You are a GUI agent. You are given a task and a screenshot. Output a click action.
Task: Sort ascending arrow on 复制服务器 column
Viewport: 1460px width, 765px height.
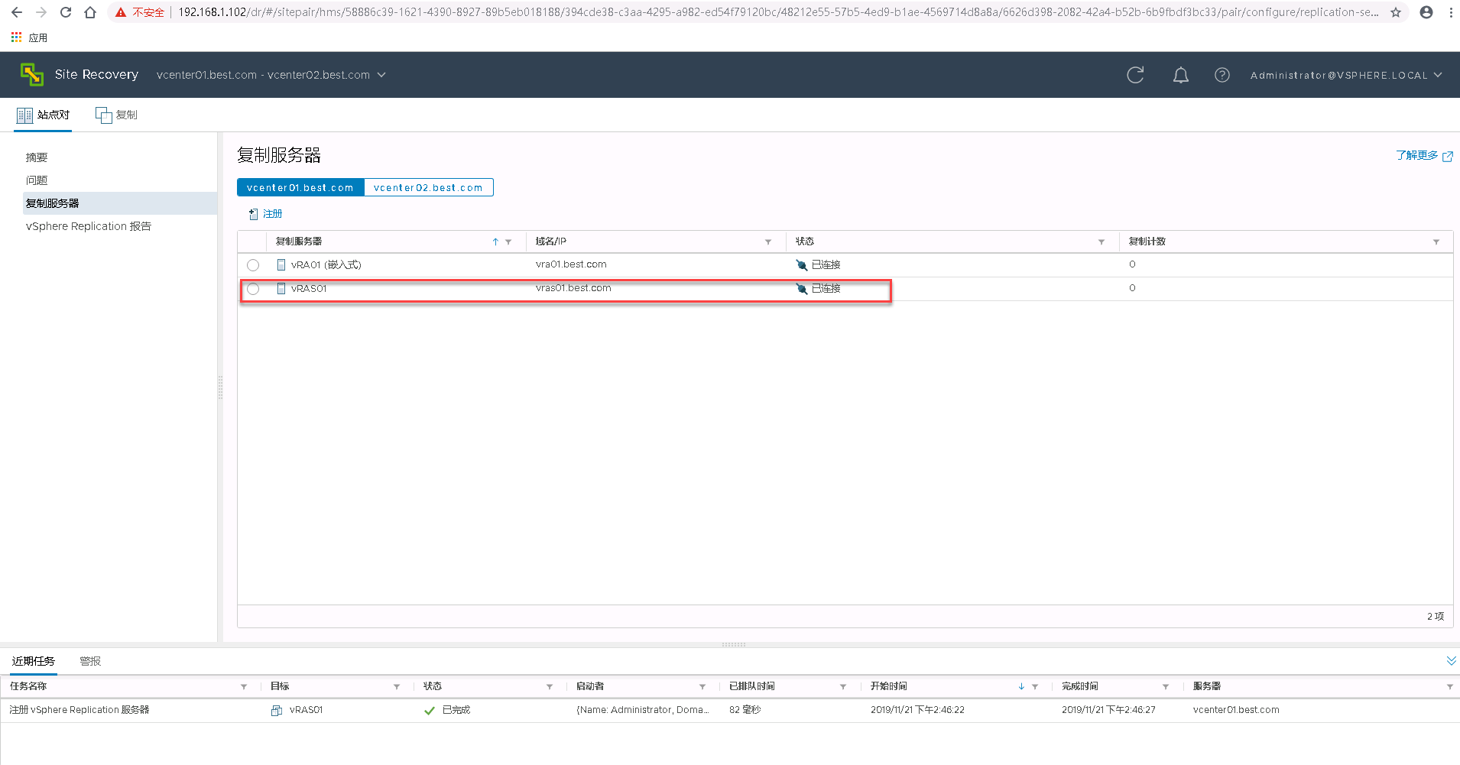click(495, 241)
